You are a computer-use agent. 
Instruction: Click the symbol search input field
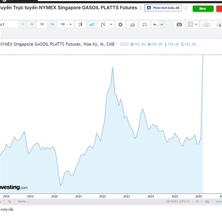tap(9, 24)
